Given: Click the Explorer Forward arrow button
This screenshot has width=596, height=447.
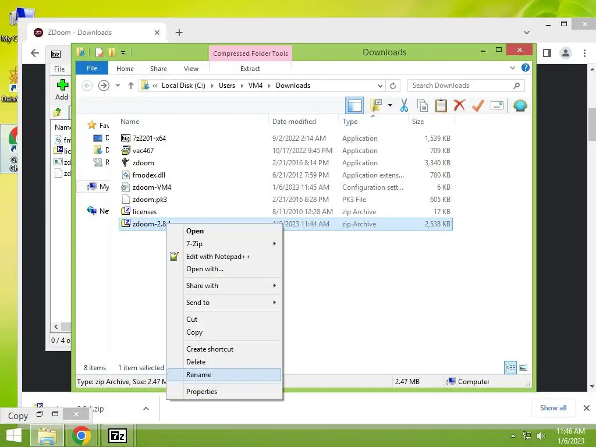Looking at the screenshot, I should point(104,86).
